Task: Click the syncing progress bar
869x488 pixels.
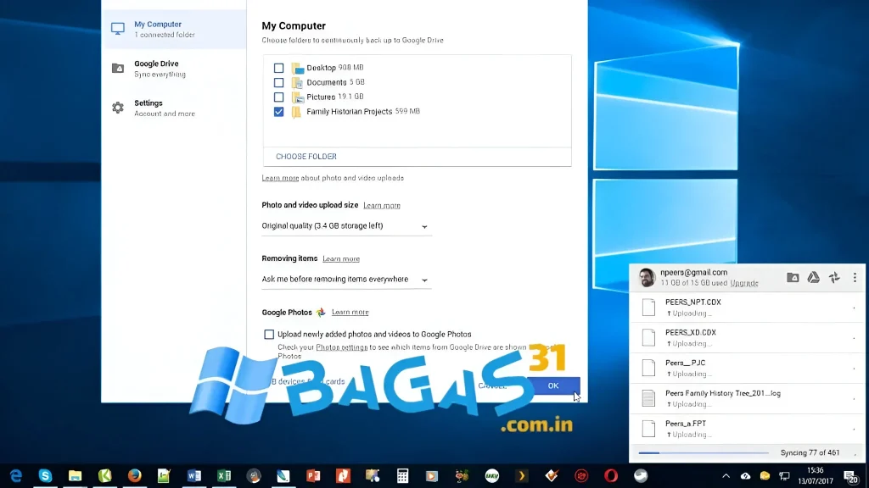Action: tap(704, 453)
